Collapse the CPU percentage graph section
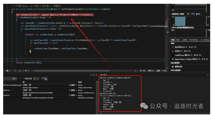213x115 pixels. tap(171, 27)
